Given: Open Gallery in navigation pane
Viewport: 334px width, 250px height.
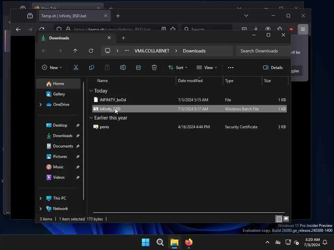Looking at the screenshot, I should [58, 94].
